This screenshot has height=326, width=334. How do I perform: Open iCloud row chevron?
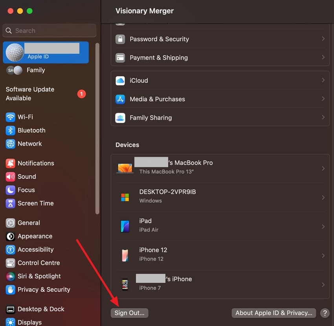pyautogui.click(x=323, y=80)
